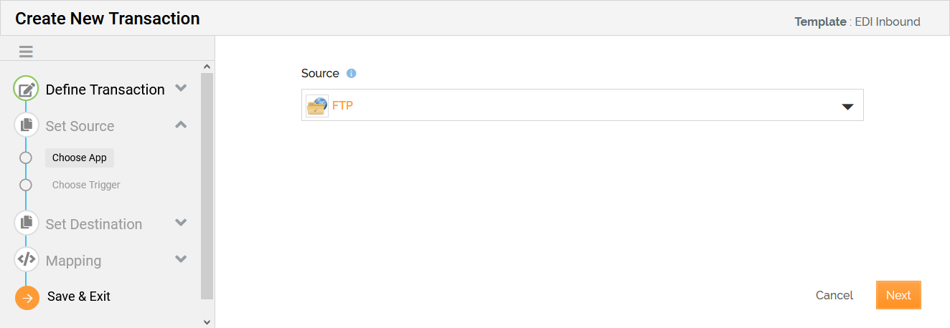Click the hamburger menu icon in sidebar

(27, 52)
